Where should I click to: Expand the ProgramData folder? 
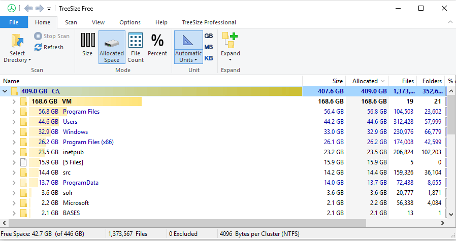pyautogui.click(x=14, y=183)
